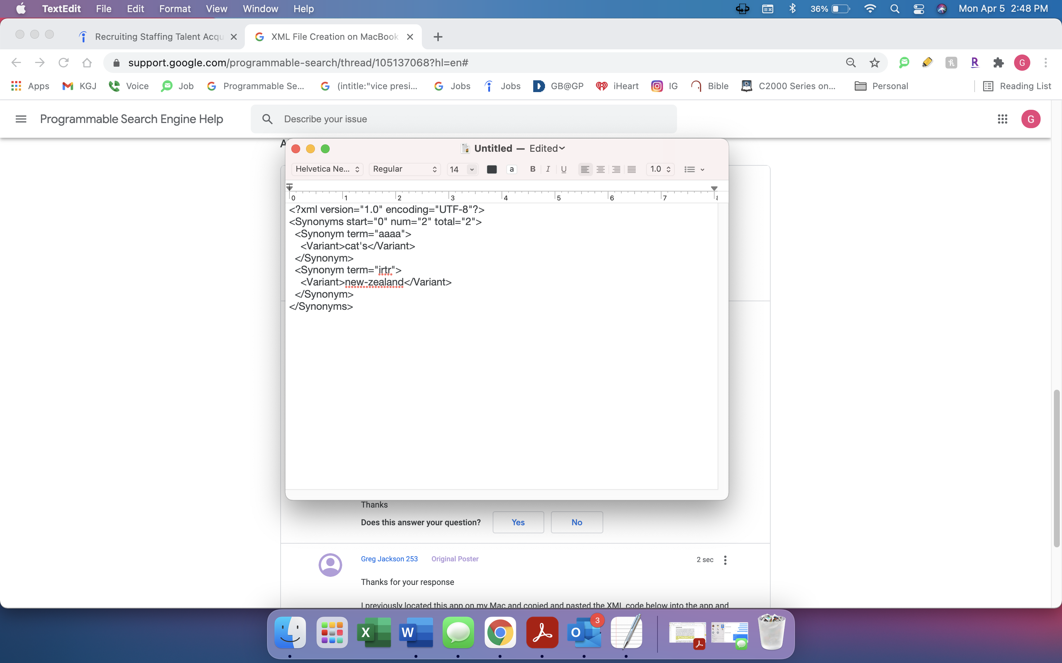1062x663 pixels.
Task: Open the text highlight color button
Action: tap(511, 169)
